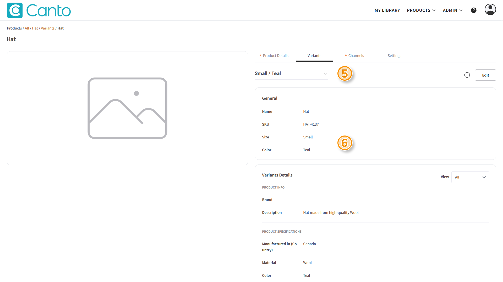Click the General section heading

point(270,98)
